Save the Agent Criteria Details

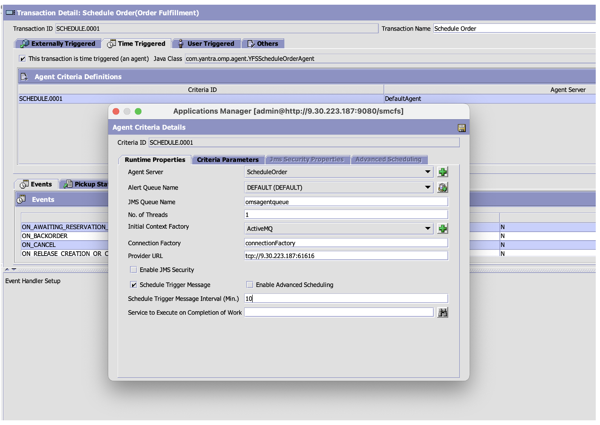(462, 127)
